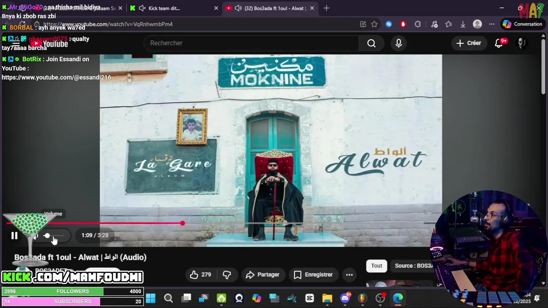Screen dimensions: 548x308
Task: Open CapCut from the taskbar
Action: (x=310, y=298)
